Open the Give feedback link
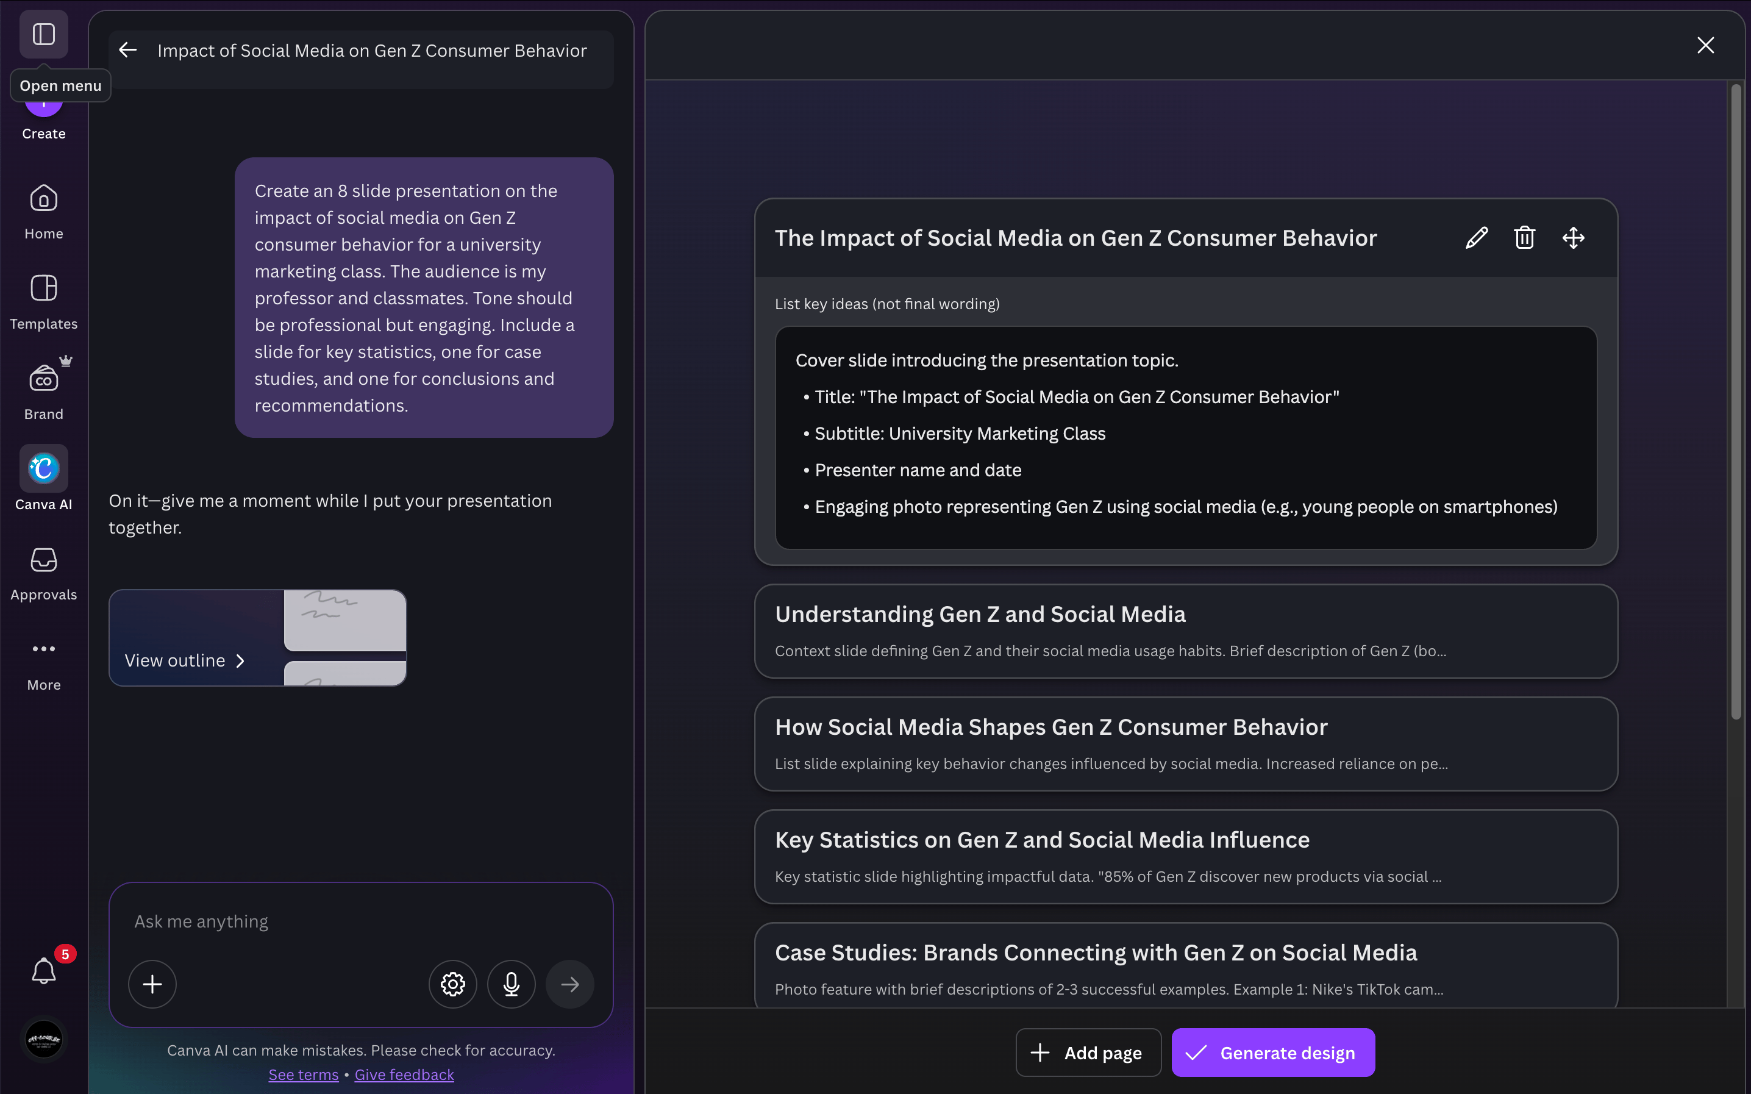1751x1094 pixels. click(x=404, y=1074)
